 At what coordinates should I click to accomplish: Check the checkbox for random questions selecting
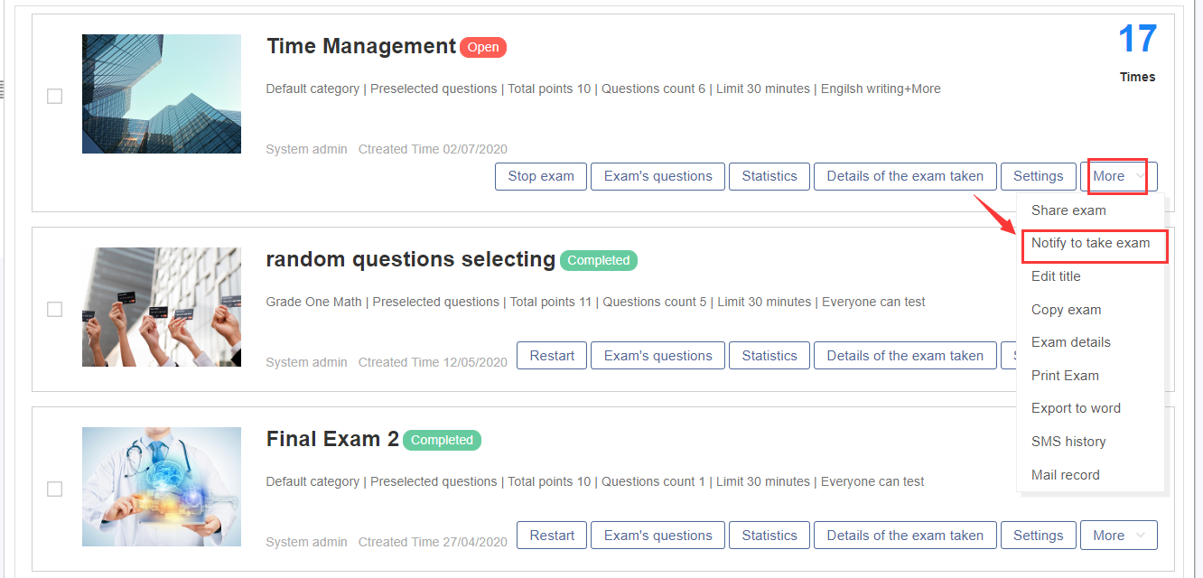pos(54,309)
